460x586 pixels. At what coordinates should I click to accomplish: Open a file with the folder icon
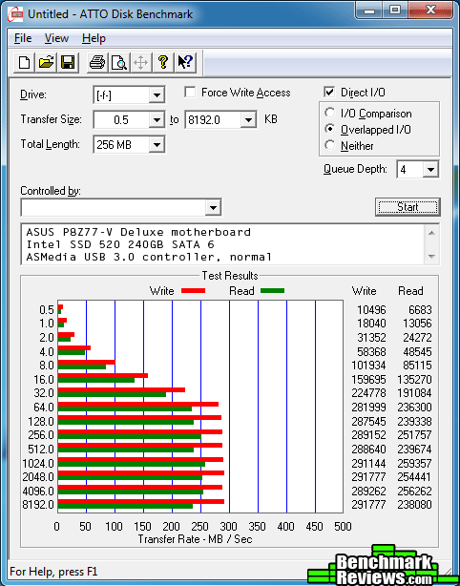click(47, 62)
